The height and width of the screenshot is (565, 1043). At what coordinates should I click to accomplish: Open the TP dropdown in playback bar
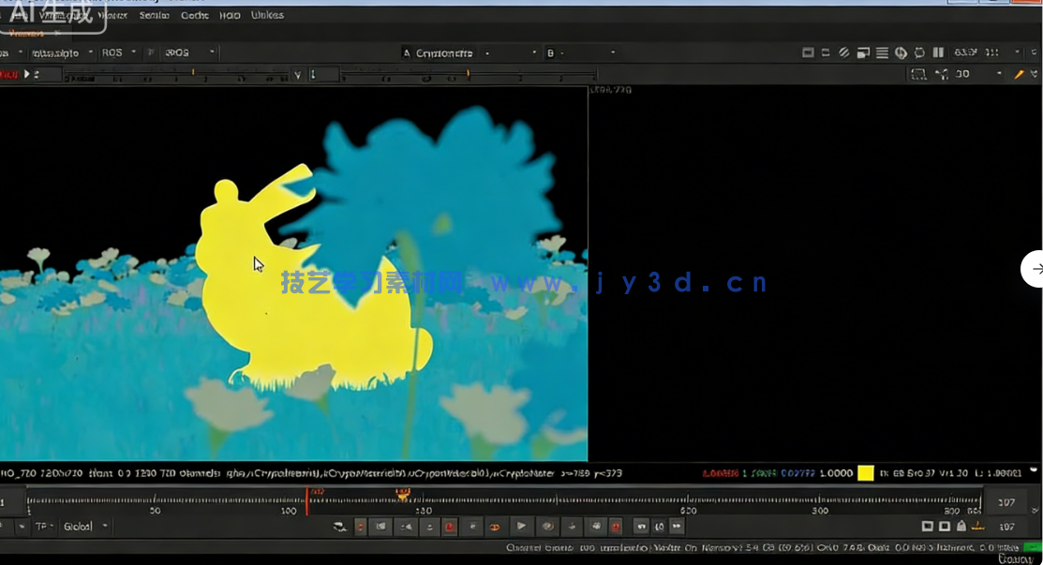pyautogui.click(x=44, y=527)
